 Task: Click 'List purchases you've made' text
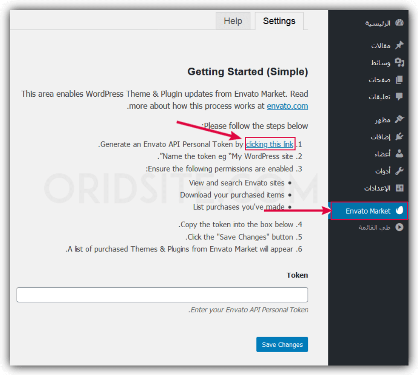tap(238, 207)
